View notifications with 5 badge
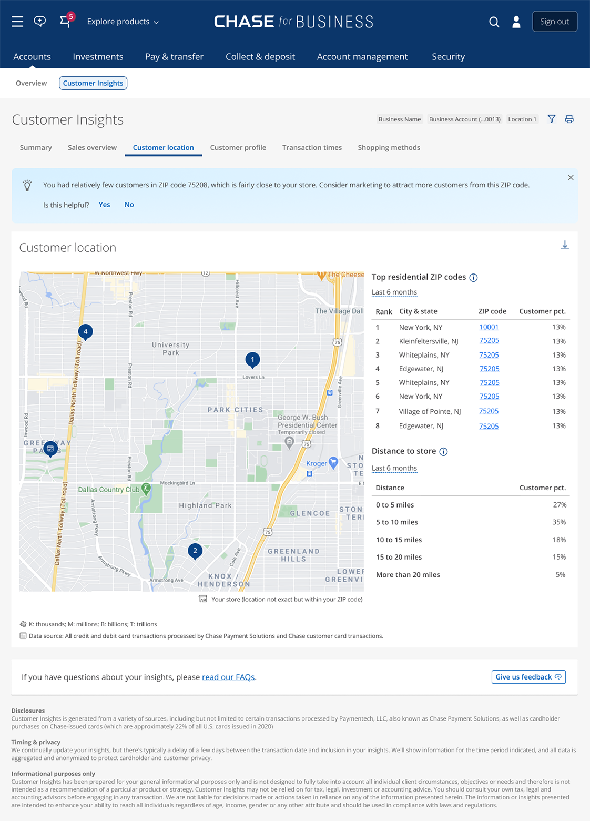Image resolution: width=590 pixels, height=821 pixels. coord(66,21)
